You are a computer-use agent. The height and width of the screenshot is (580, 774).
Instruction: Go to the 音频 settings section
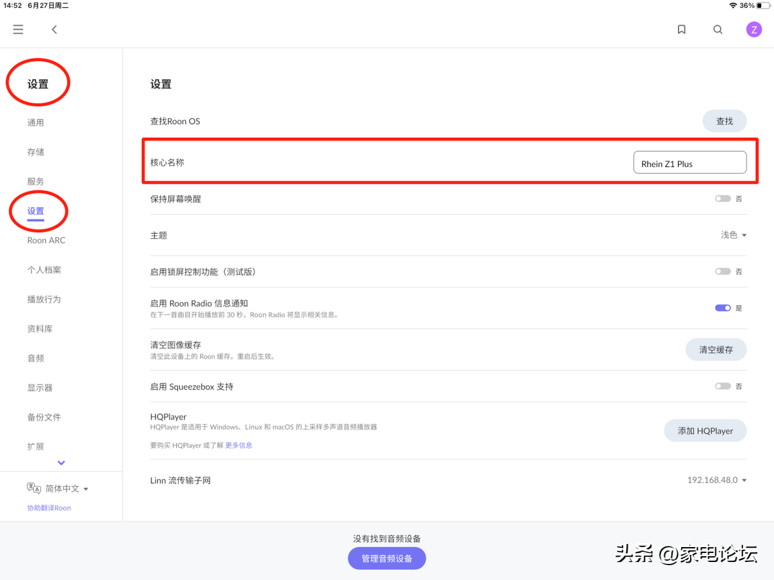[x=36, y=358]
